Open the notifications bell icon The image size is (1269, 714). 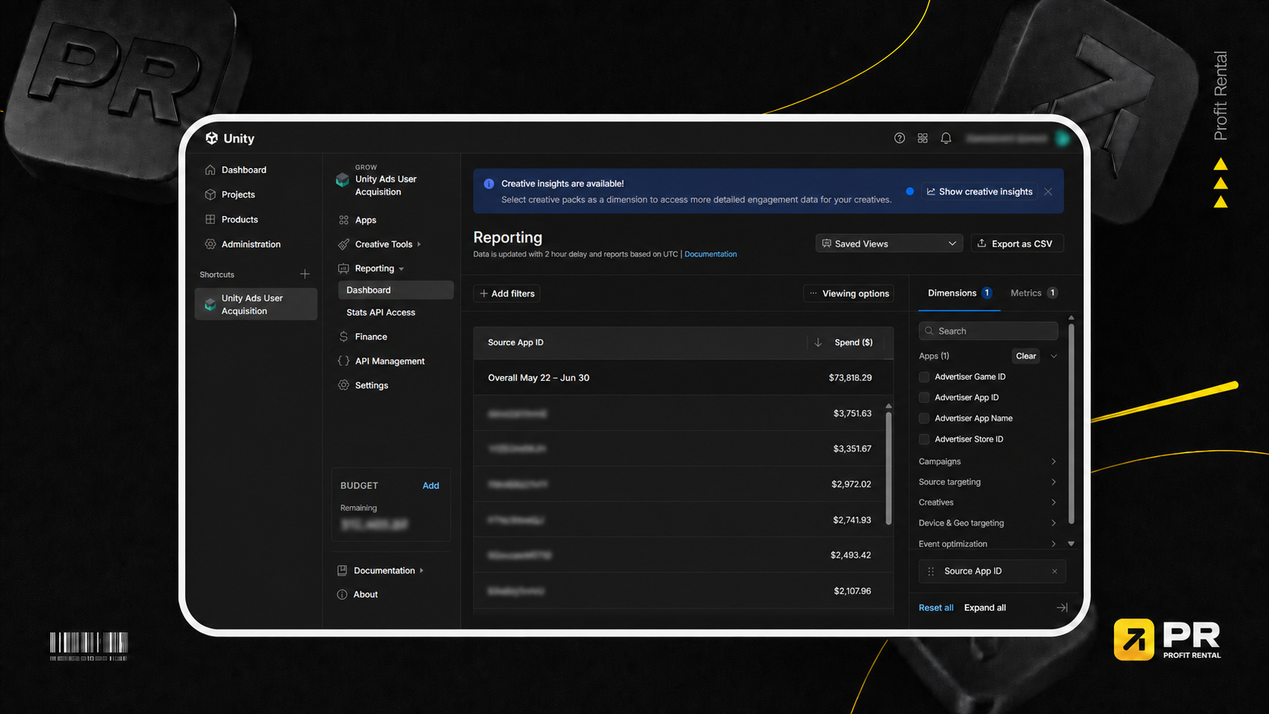tap(946, 138)
